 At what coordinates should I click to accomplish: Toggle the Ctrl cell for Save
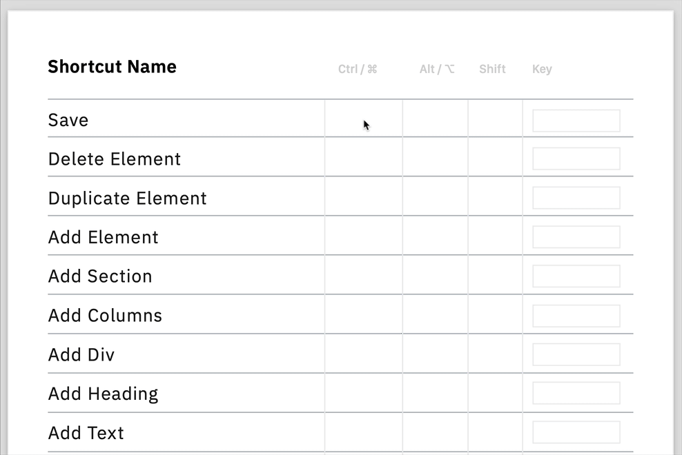point(364,118)
